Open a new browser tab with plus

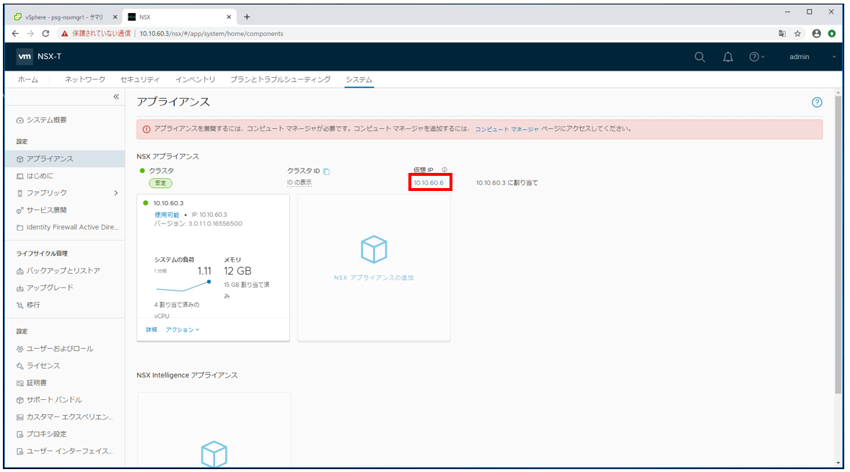(x=247, y=17)
